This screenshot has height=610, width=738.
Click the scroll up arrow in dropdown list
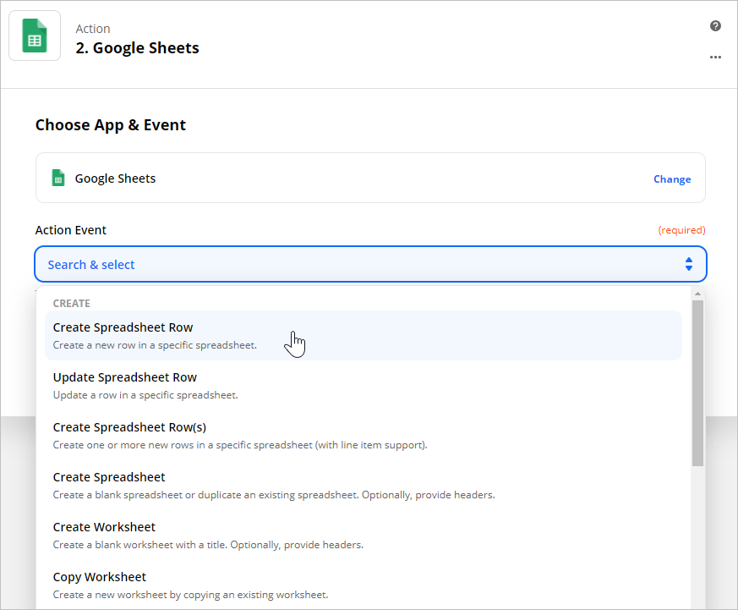click(x=697, y=294)
